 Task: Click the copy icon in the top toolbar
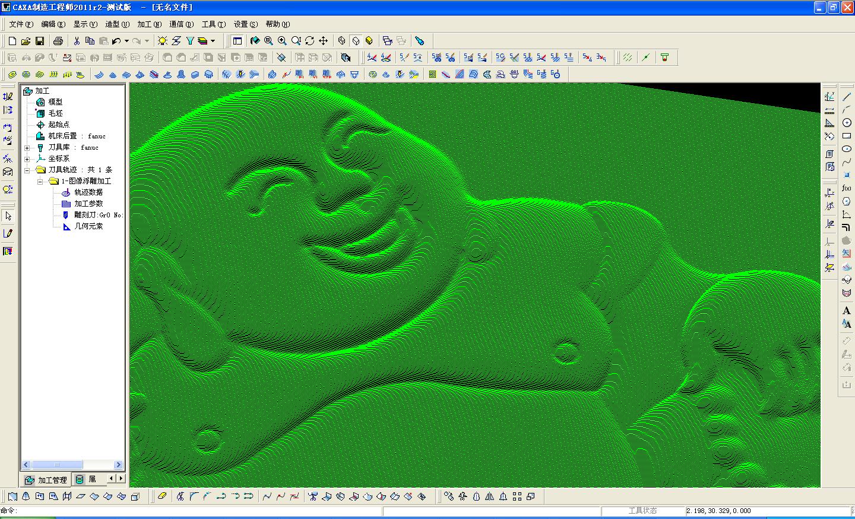coord(90,41)
